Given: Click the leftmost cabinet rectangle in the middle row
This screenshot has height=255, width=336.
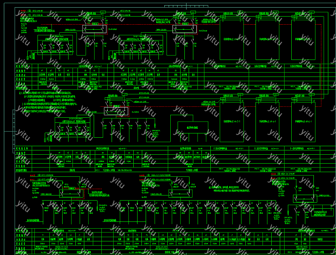Looking at the screenshot, I should (231, 122).
